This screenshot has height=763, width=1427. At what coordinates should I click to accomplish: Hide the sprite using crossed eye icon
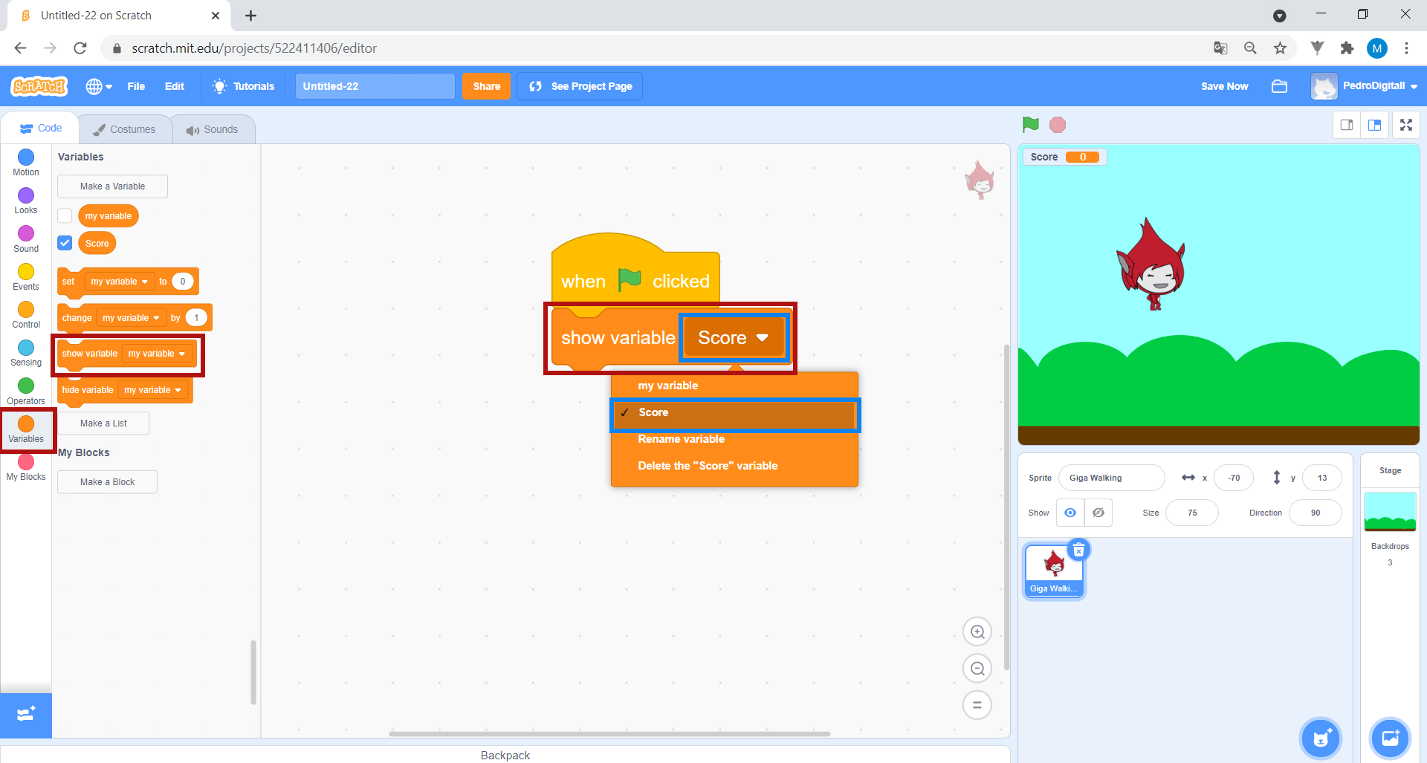tap(1098, 513)
